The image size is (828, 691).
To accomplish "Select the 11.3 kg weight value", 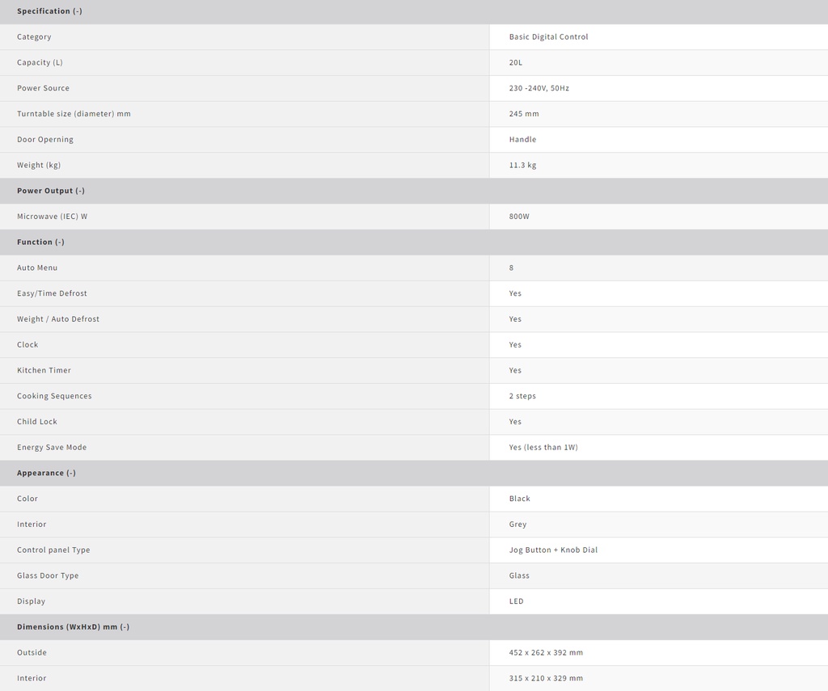I will 522,166.
